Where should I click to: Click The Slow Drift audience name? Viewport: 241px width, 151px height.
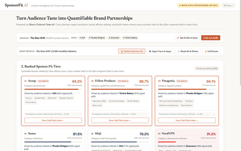click(x=38, y=38)
